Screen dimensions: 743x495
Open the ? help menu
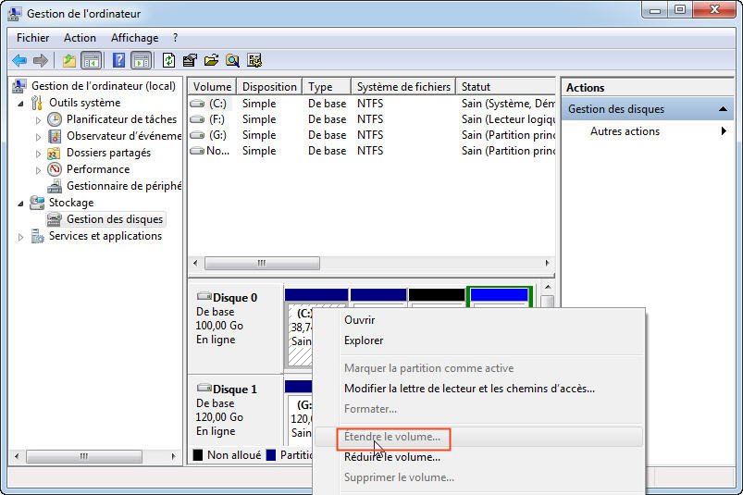(x=175, y=38)
